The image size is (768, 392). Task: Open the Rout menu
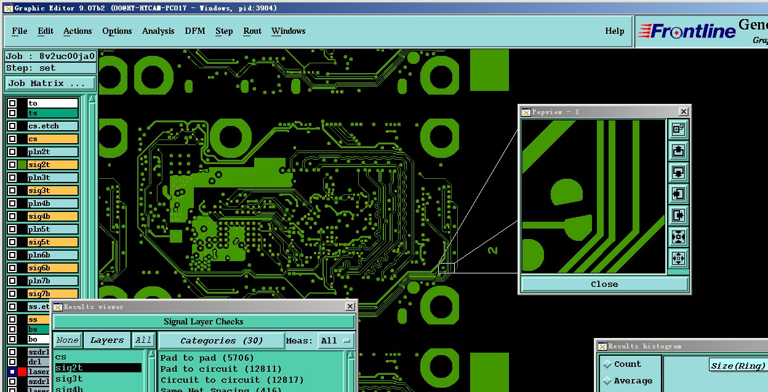pos(252,31)
